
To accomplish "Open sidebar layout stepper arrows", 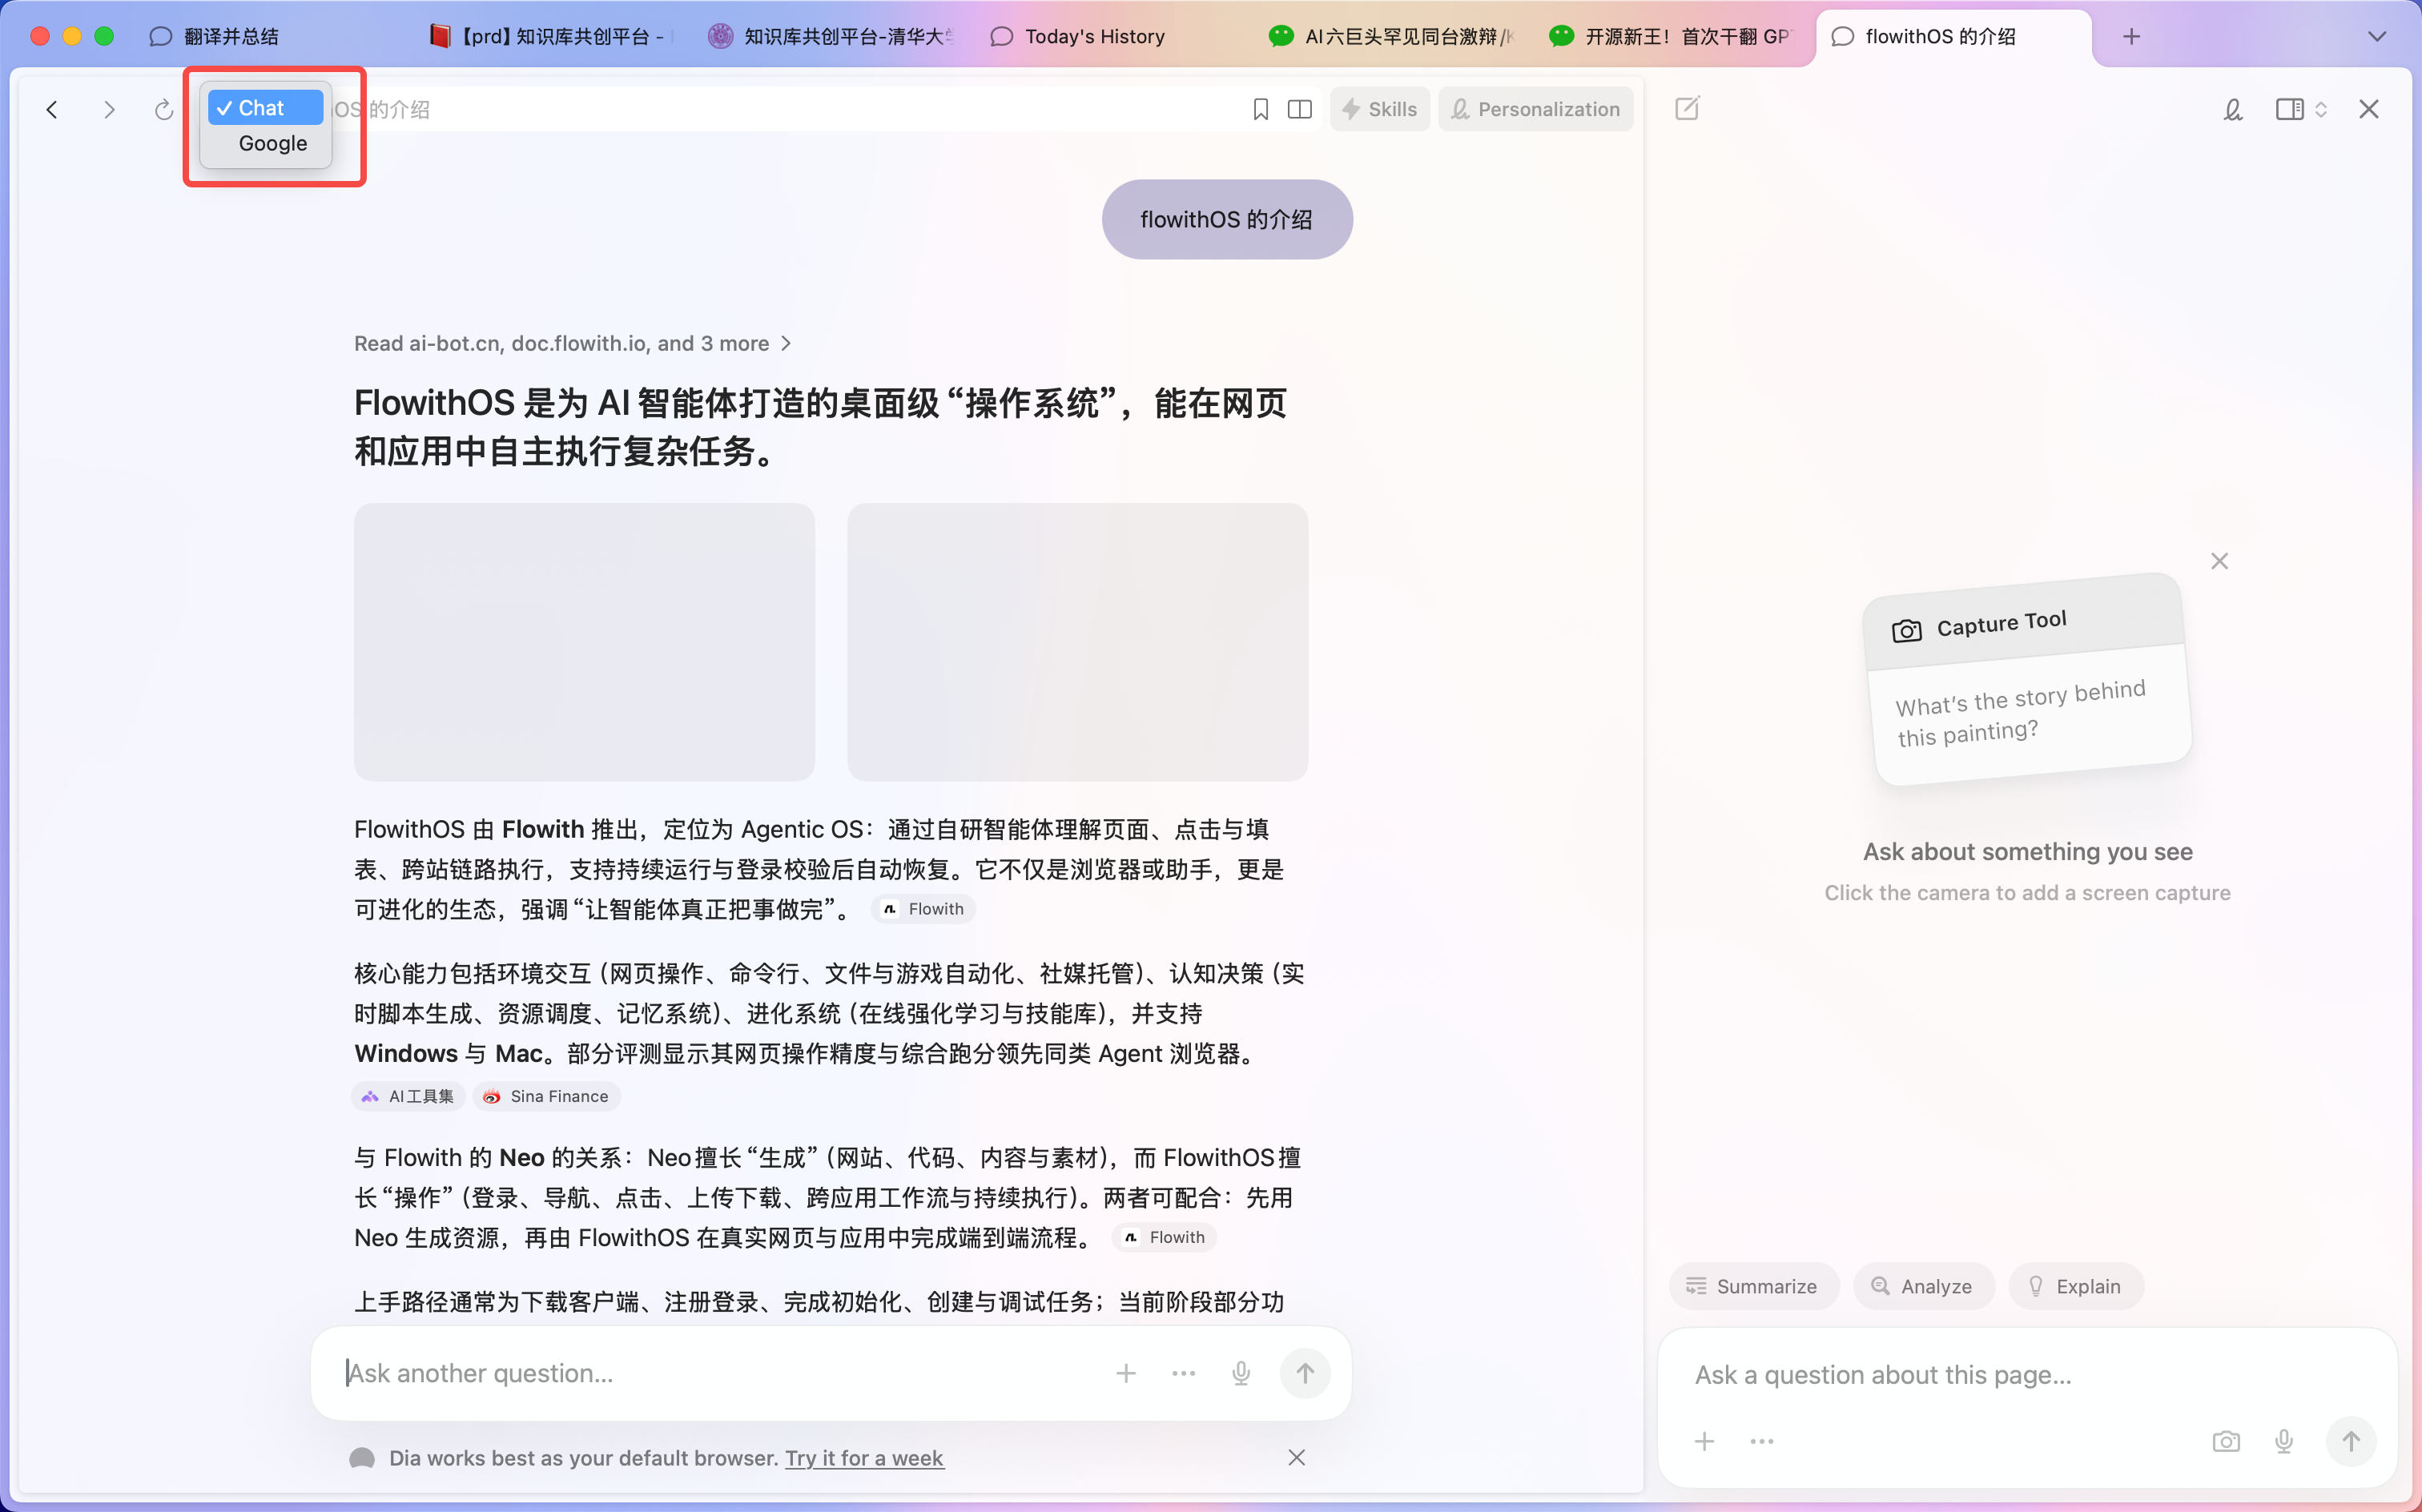I will 2321,109.
